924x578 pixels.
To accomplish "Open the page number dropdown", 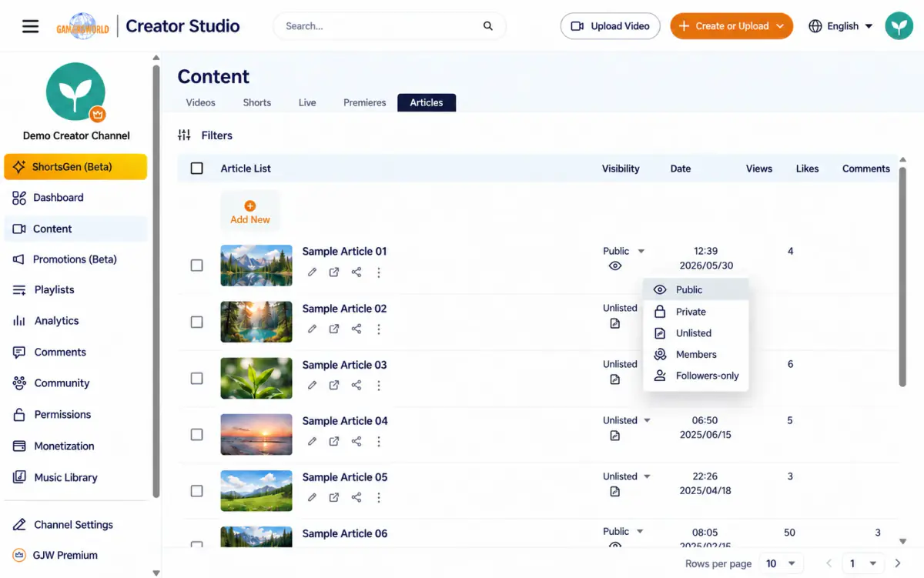I will (x=863, y=563).
